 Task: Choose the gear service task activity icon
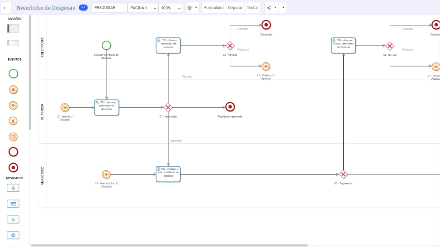[13, 235]
